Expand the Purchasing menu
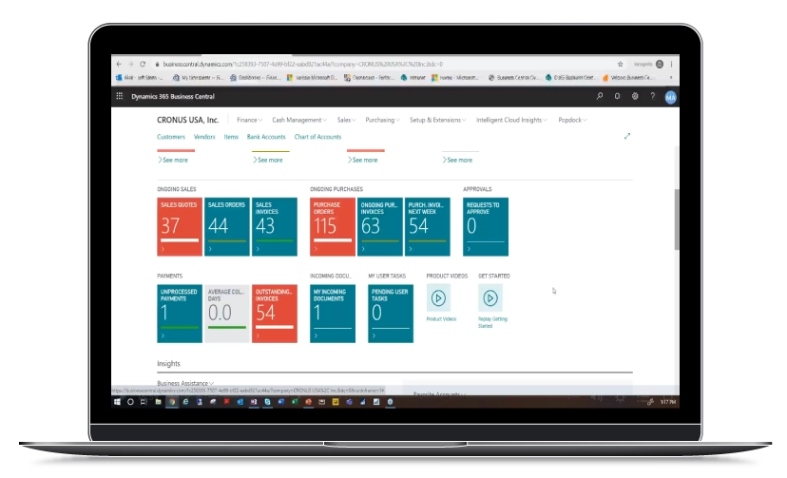Viewport: 787px width, 478px height. pos(382,120)
